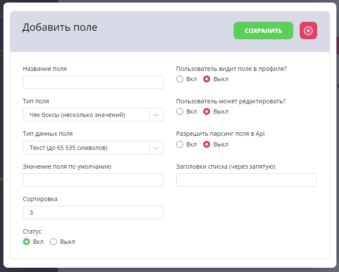Image resolution: width=339 pixels, height=272 pixels.
Task: Click the Значение поля по умолчанию label
Action: tap(67, 167)
